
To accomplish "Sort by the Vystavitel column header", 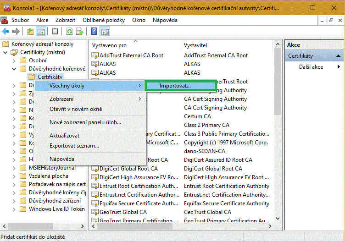I will coord(195,45).
